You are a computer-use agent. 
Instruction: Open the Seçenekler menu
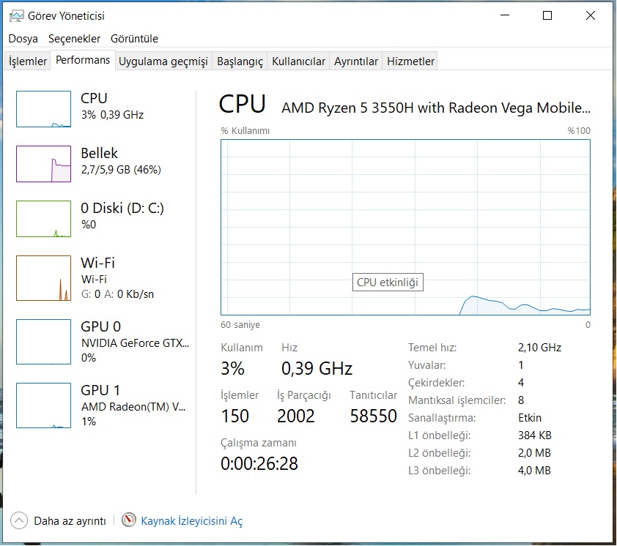coord(74,39)
